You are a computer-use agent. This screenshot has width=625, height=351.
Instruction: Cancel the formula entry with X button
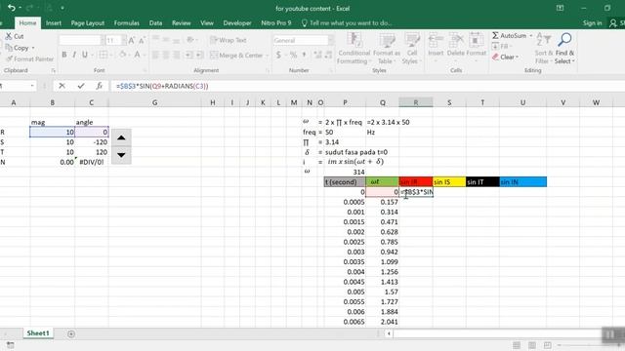point(62,86)
